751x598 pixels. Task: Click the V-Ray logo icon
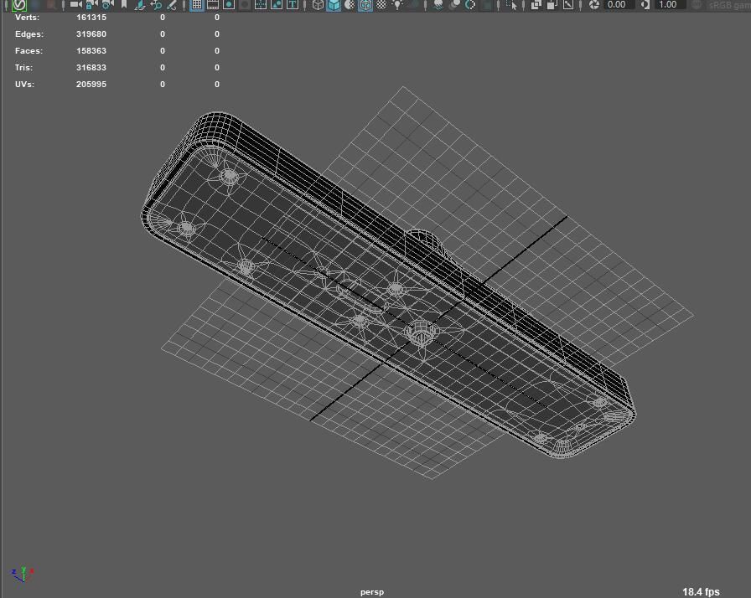pos(19,5)
